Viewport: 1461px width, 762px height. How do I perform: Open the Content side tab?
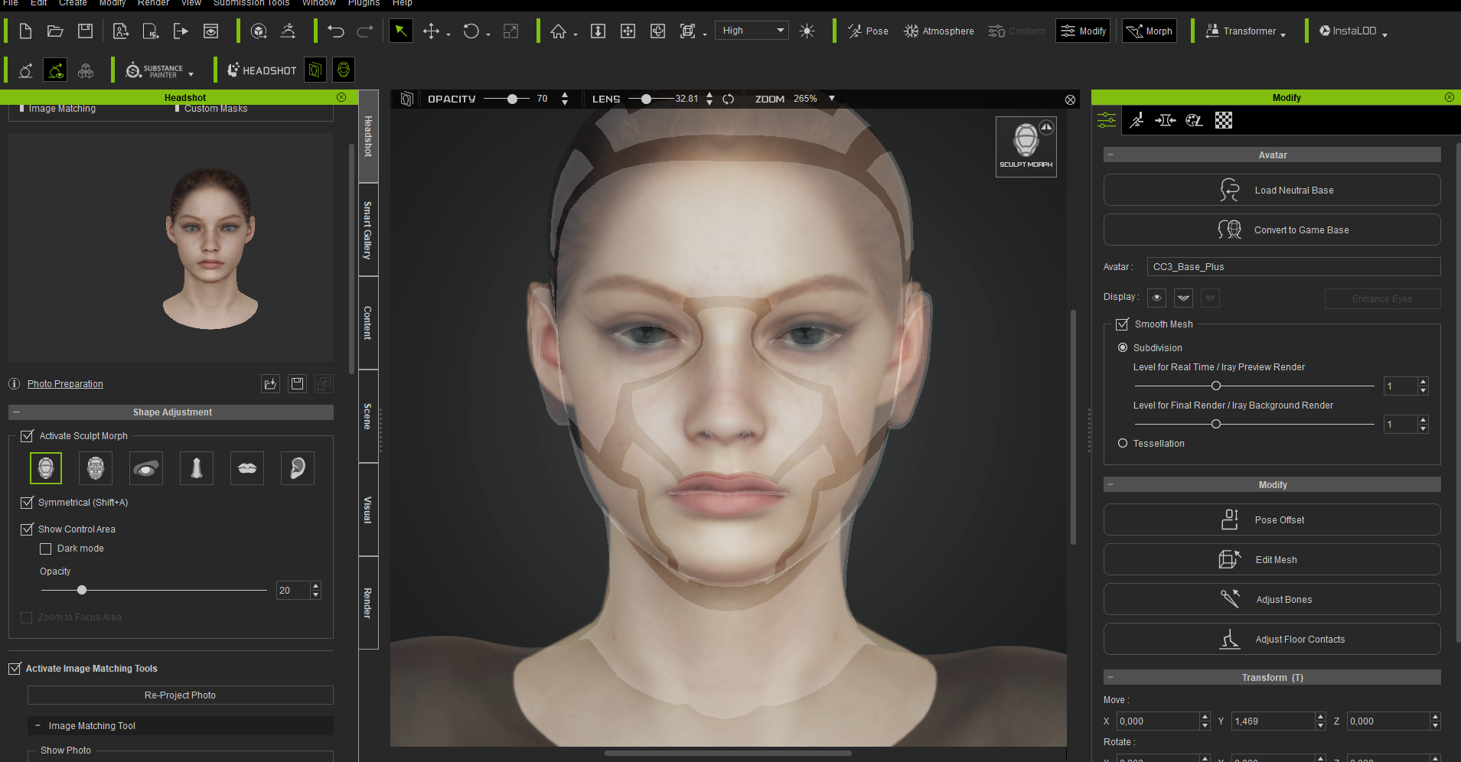pos(368,323)
